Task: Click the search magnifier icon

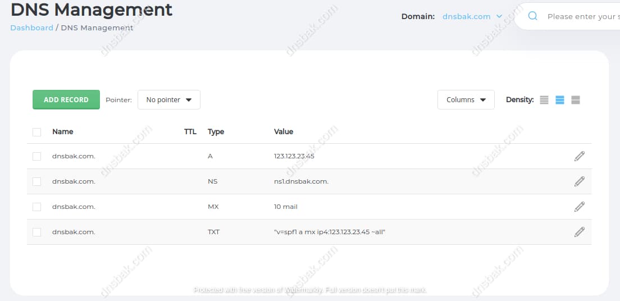Action: [x=533, y=16]
